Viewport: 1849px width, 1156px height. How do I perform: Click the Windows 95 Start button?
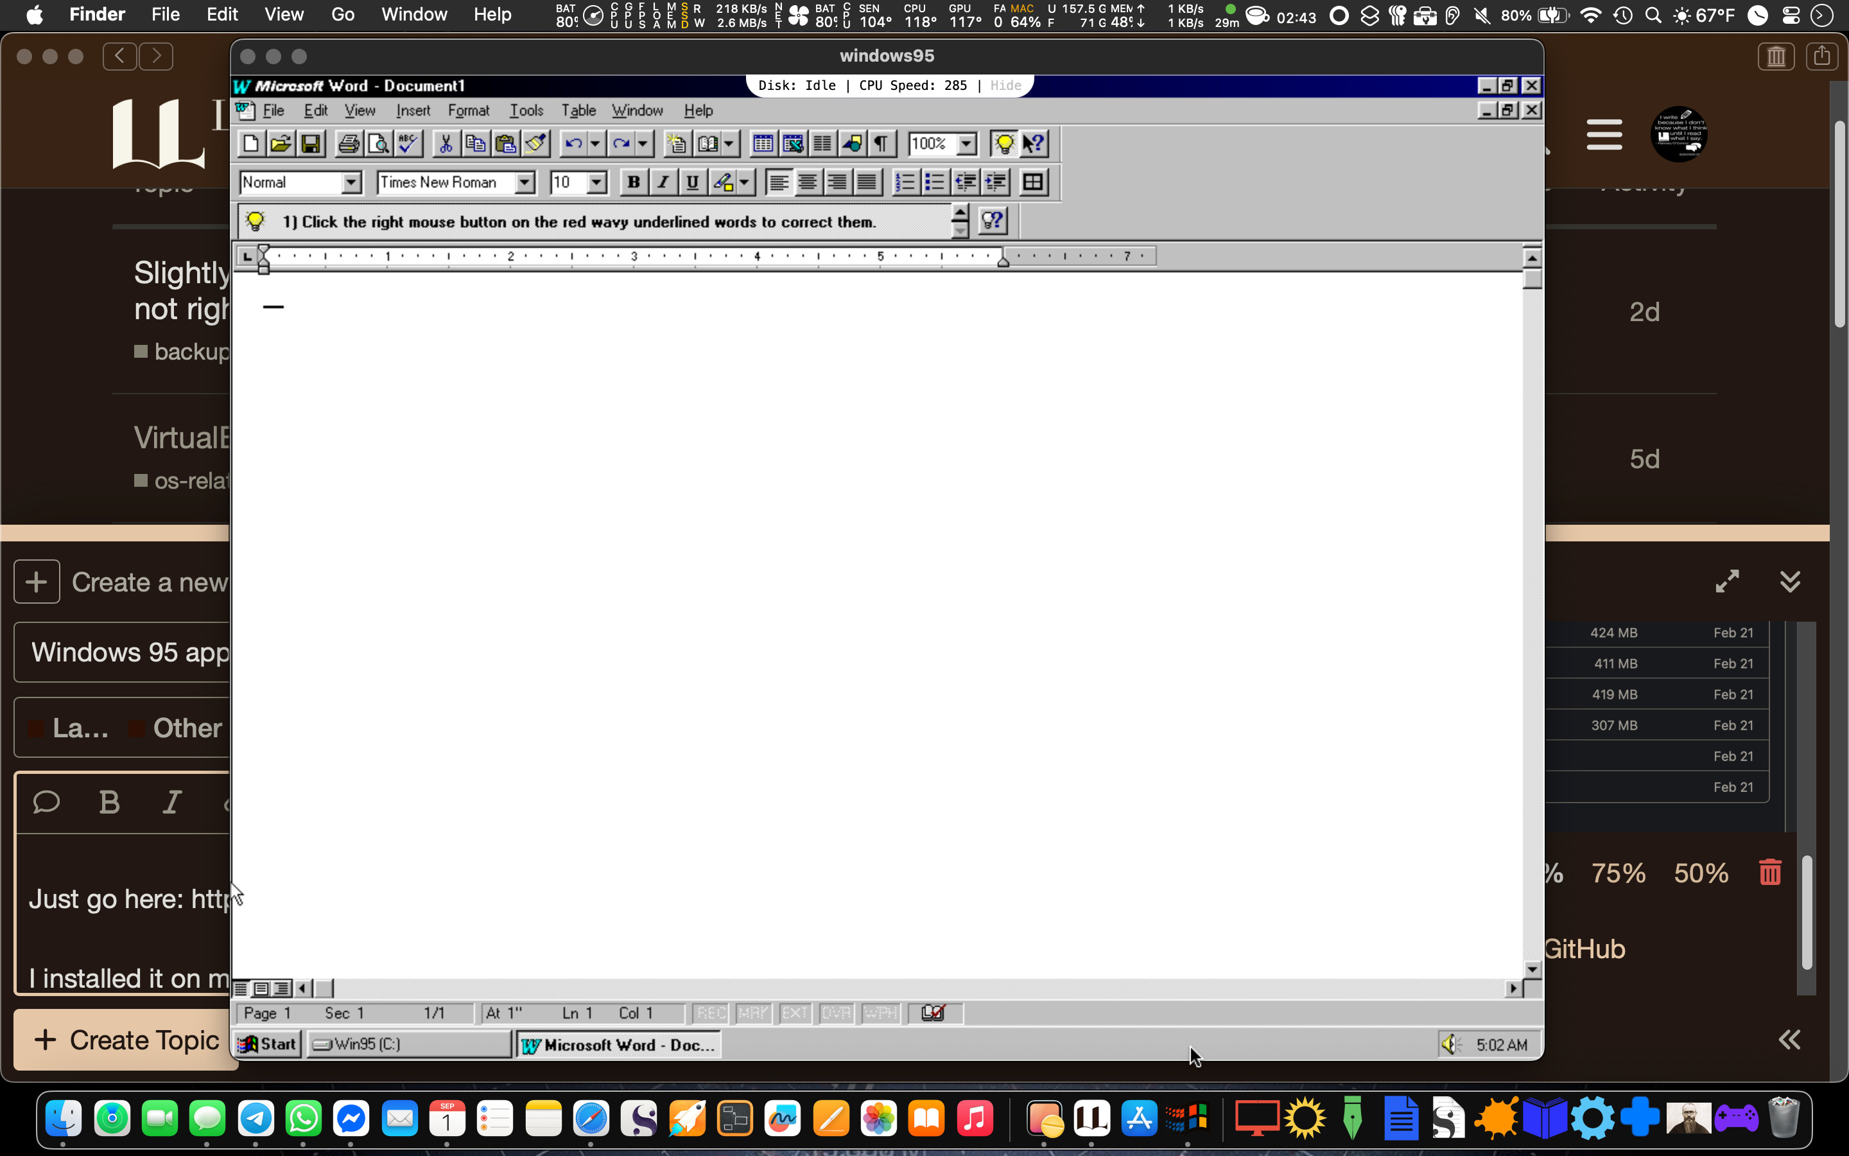(x=268, y=1044)
